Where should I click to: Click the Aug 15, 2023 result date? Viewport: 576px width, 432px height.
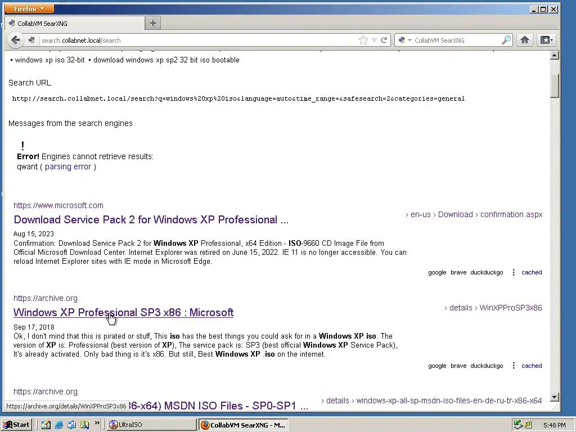[33, 233]
